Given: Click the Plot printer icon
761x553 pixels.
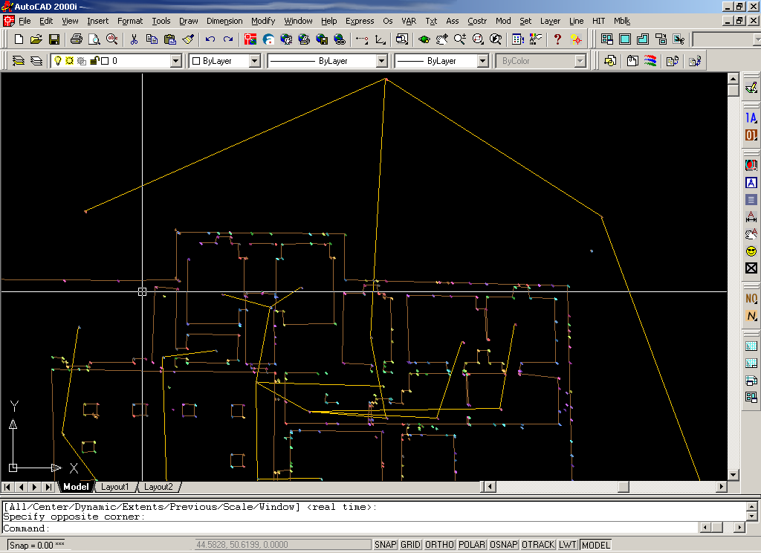Looking at the screenshot, I should [x=77, y=39].
